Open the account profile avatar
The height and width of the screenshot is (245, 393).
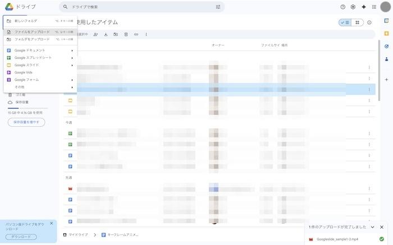tap(386, 7)
